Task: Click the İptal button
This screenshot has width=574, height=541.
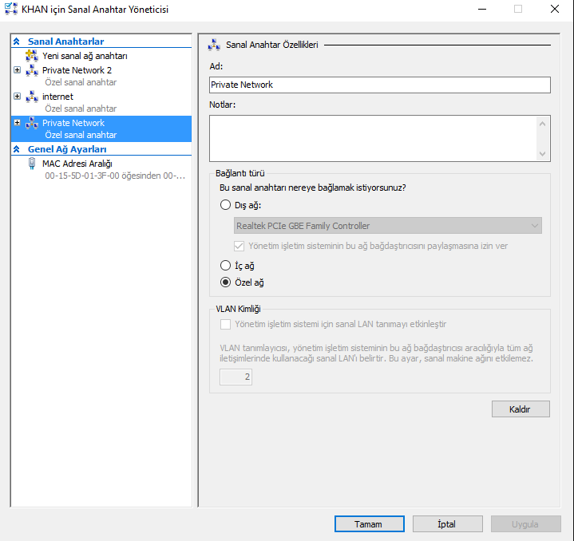Action: point(447,523)
